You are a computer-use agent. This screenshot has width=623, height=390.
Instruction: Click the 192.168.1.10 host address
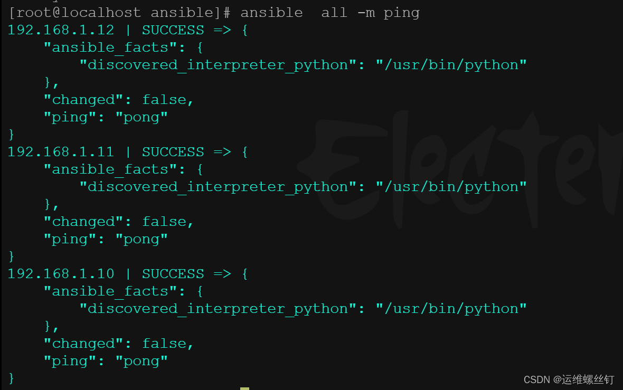61,274
